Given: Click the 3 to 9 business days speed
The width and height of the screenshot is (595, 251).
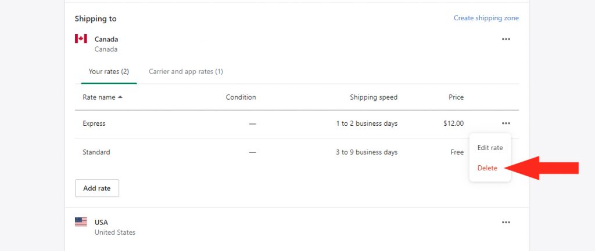Looking at the screenshot, I should [367, 152].
